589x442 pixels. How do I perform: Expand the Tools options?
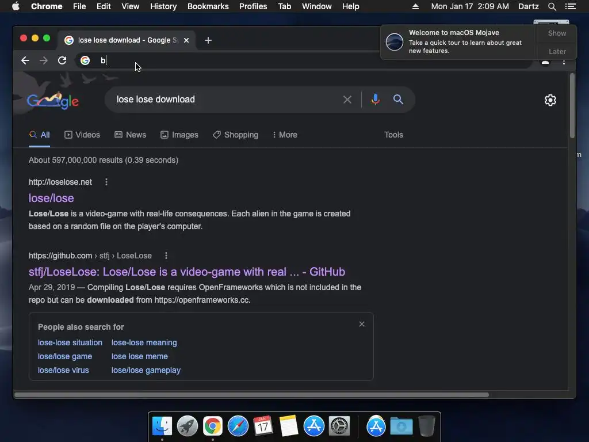coord(393,135)
